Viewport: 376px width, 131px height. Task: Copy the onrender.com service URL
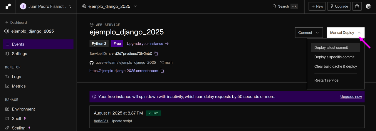point(162,71)
